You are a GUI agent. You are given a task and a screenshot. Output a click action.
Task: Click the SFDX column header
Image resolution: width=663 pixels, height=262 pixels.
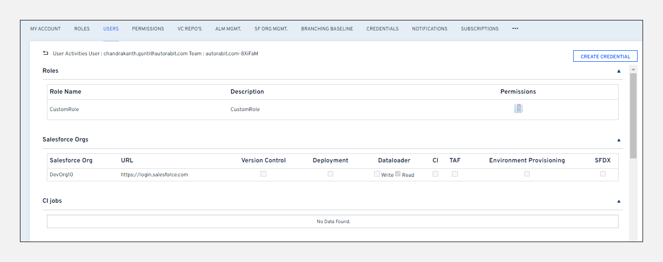tap(603, 160)
